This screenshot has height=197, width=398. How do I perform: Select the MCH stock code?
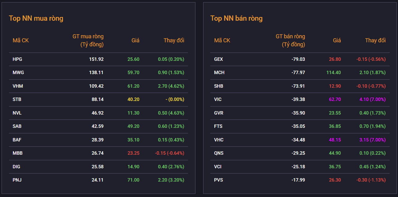[219, 73]
